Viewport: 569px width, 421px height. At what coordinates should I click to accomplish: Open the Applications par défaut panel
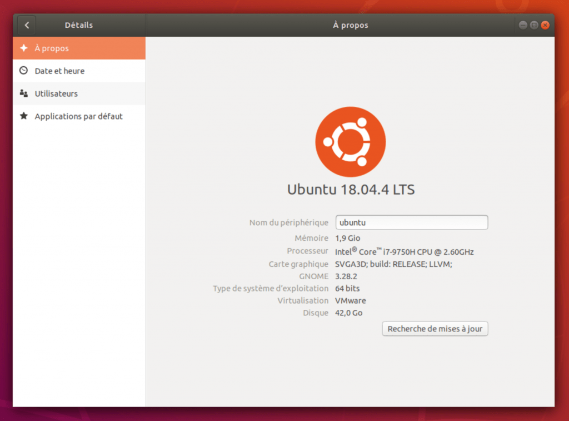point(79,116)
